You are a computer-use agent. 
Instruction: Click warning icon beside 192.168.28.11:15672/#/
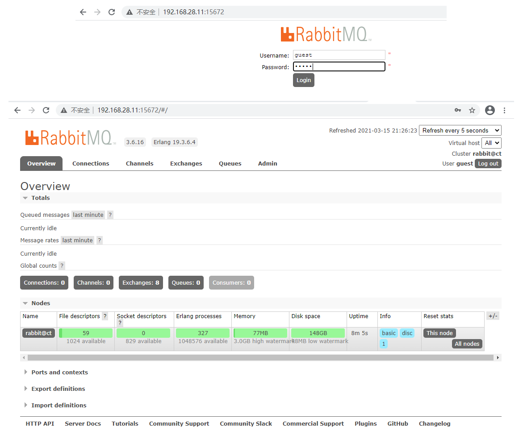tap(64, 110)
